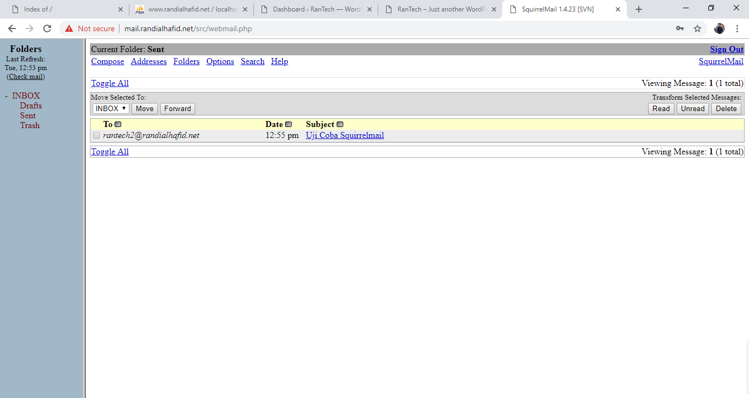
Task: Close the phpMyAdmin randialhafid.net tab
Action: (245, 9)
